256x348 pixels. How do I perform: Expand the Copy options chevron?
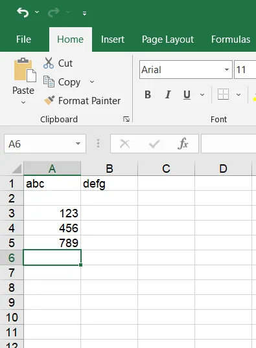click(92, 82)
